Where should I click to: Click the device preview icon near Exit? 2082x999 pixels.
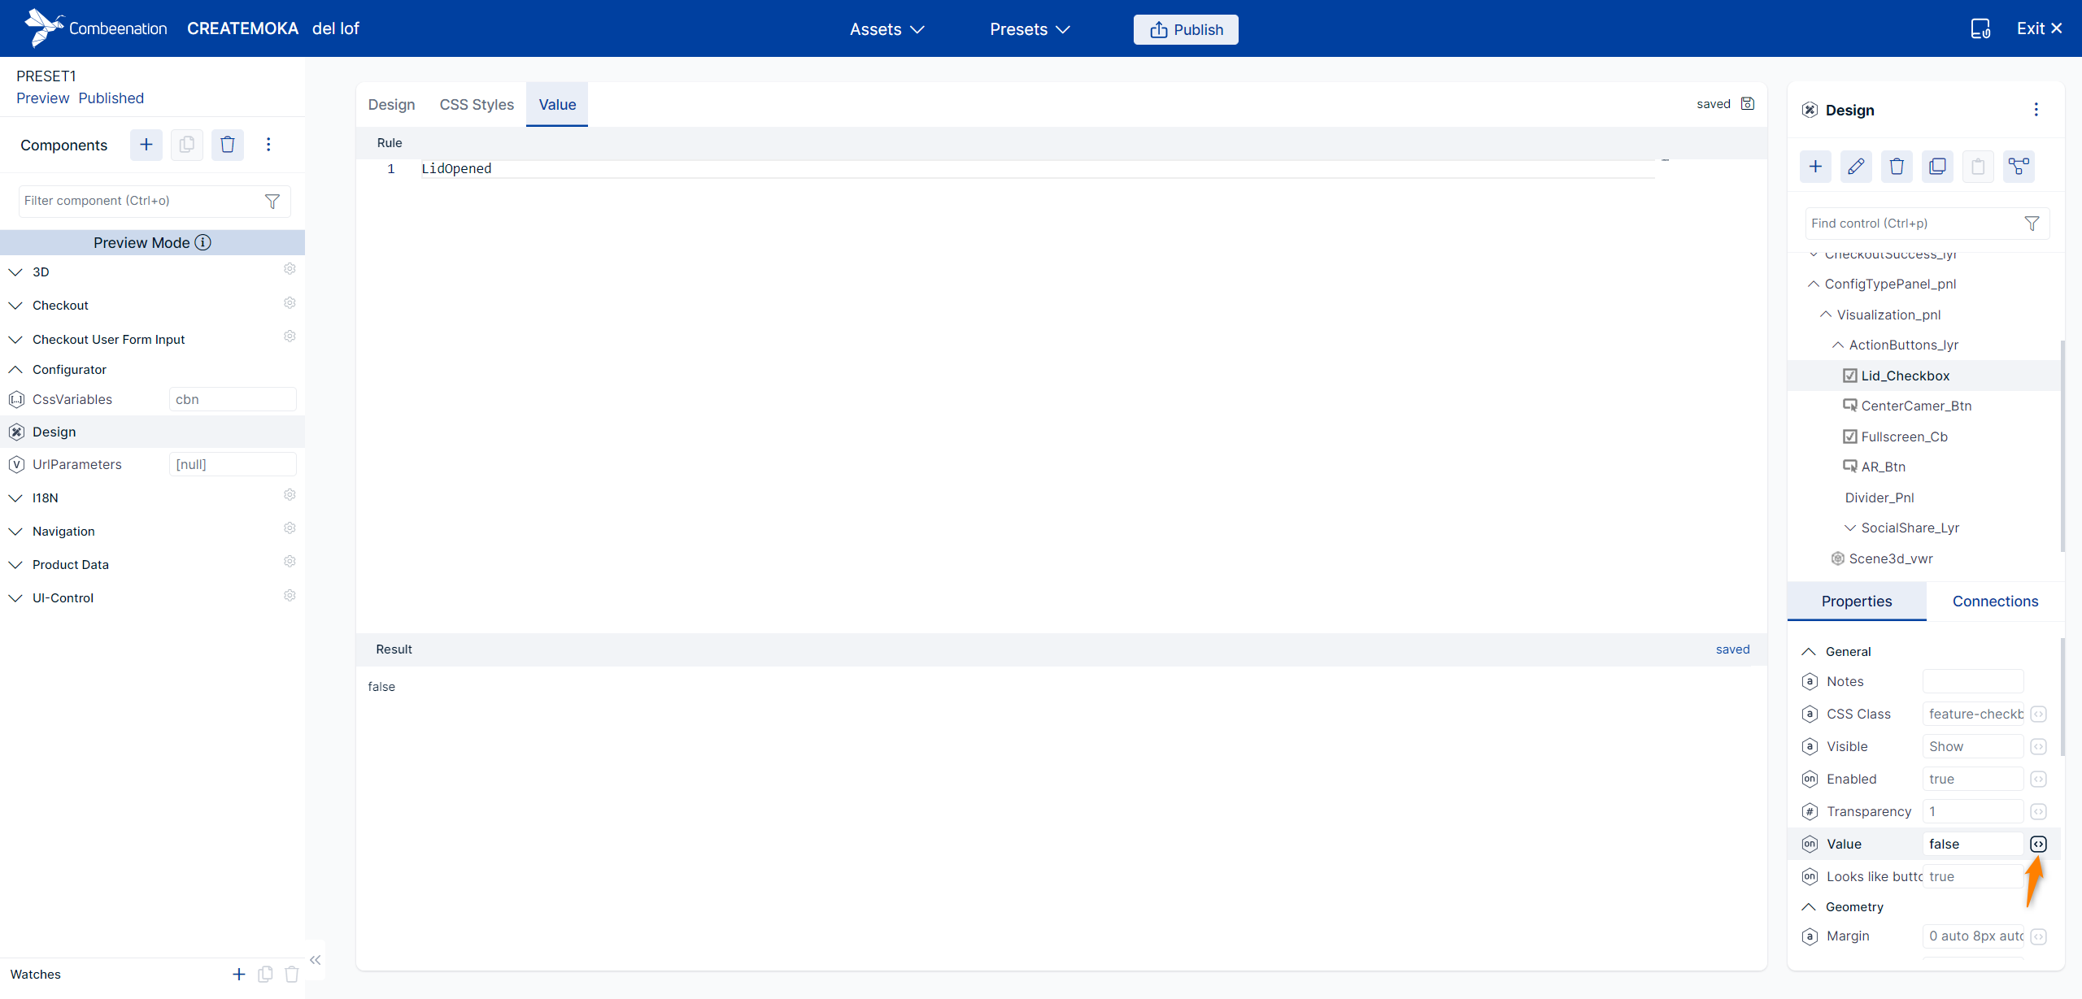point(1980,29)
